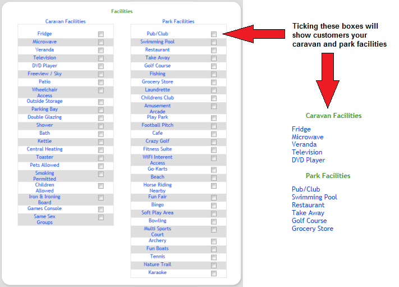Tick the Horse Riding Nearby checkbox
Image resolution: width=399 pixels, height=287 pixels.
pyautogui.click(x=214, y=186)
